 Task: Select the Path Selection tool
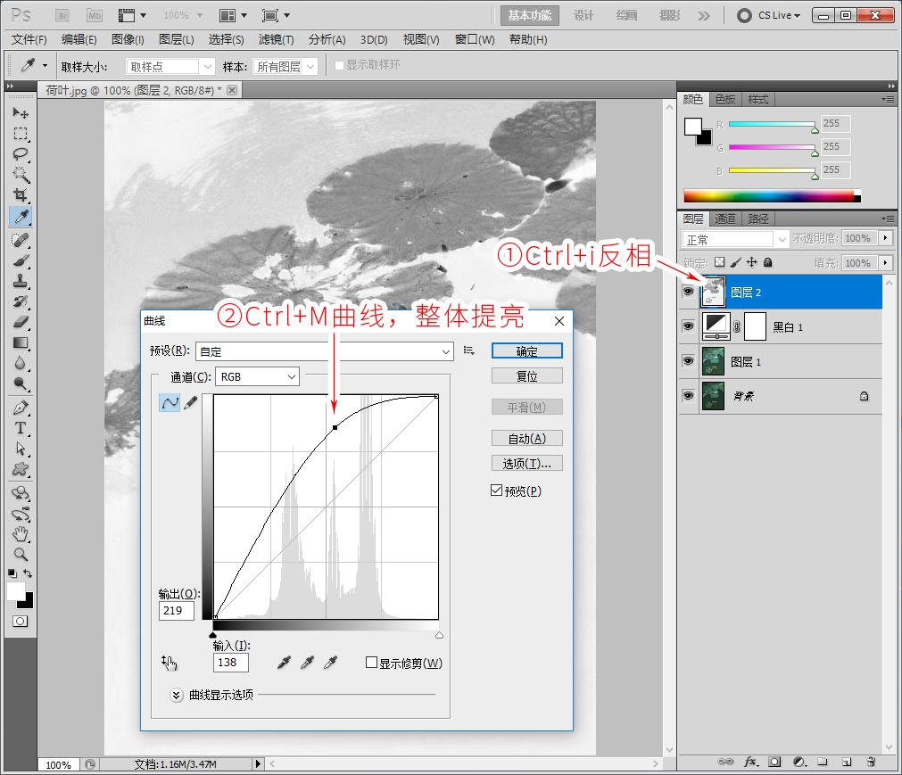click(x=21, y=449)
